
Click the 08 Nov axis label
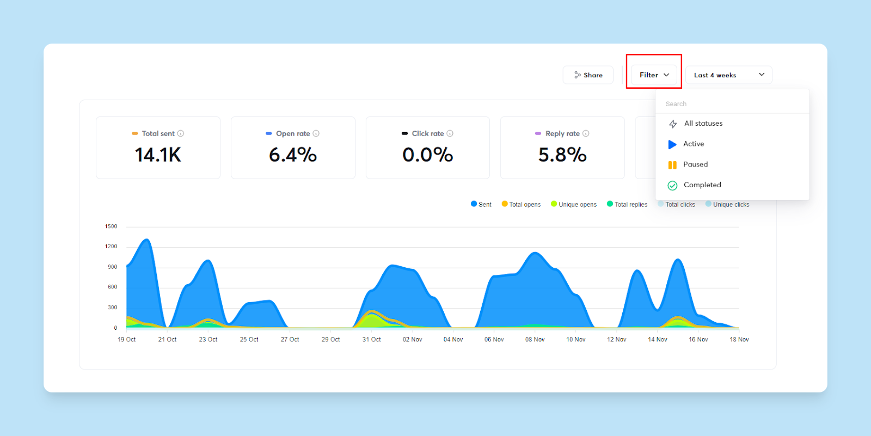[535, 340]
